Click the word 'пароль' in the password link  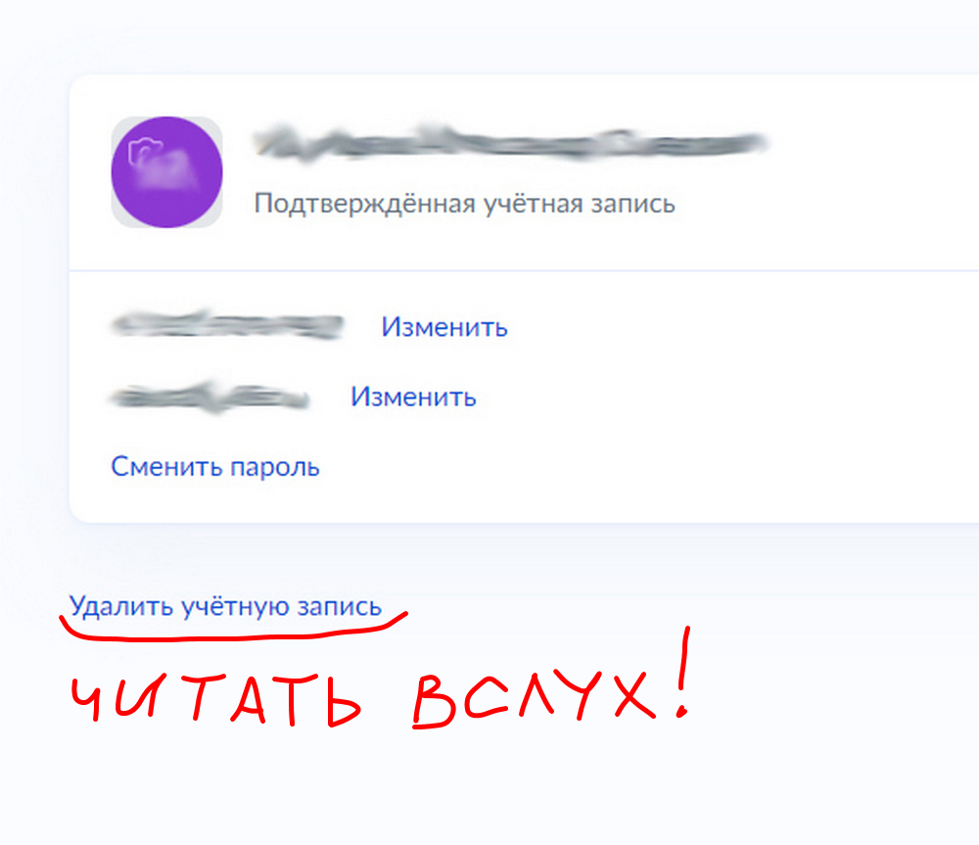pyautogui.click(x=275, y=468)
